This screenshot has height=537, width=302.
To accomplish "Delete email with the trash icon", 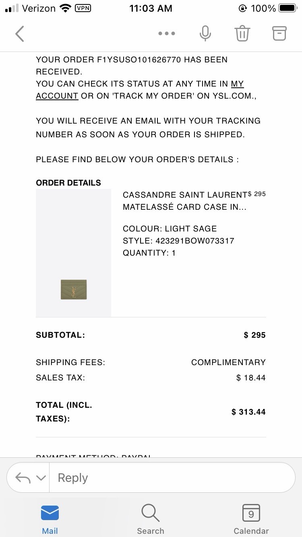I will coord(242,34).
